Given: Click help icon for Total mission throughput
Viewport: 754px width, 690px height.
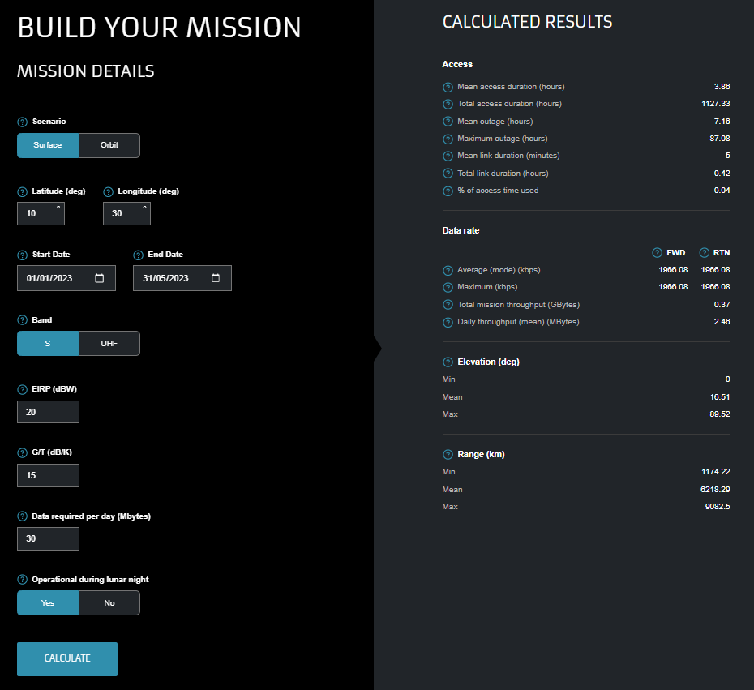Looking at the screenshot, I should (x=448, y=305).
